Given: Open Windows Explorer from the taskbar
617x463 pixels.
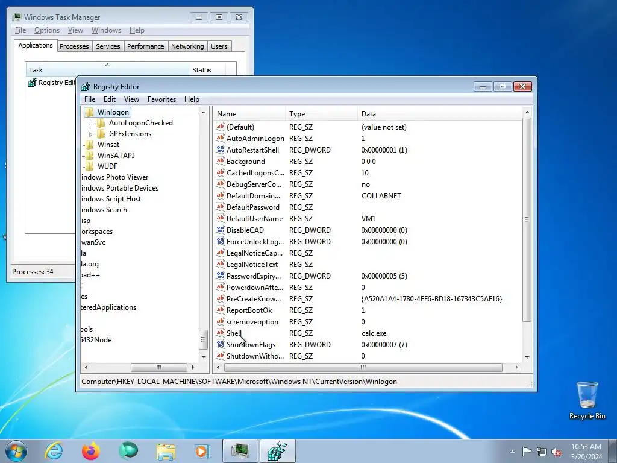Looking at the screenshot, I should tap(166, 451).
